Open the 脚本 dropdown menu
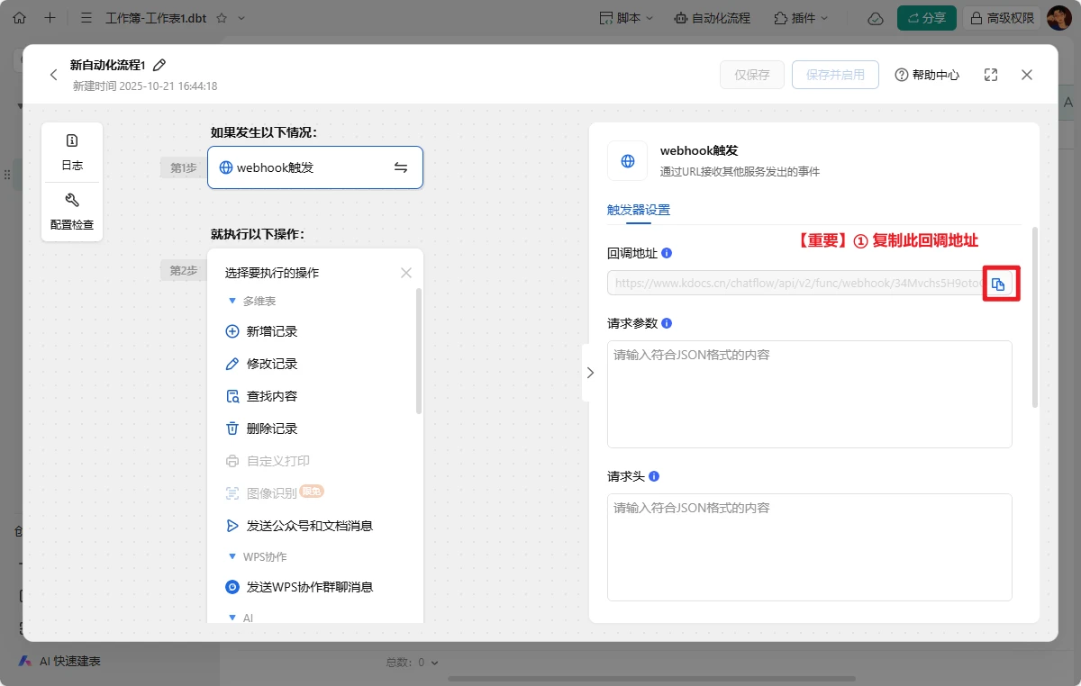Screen dimensions: 1081x686 [x=626, y=18]
